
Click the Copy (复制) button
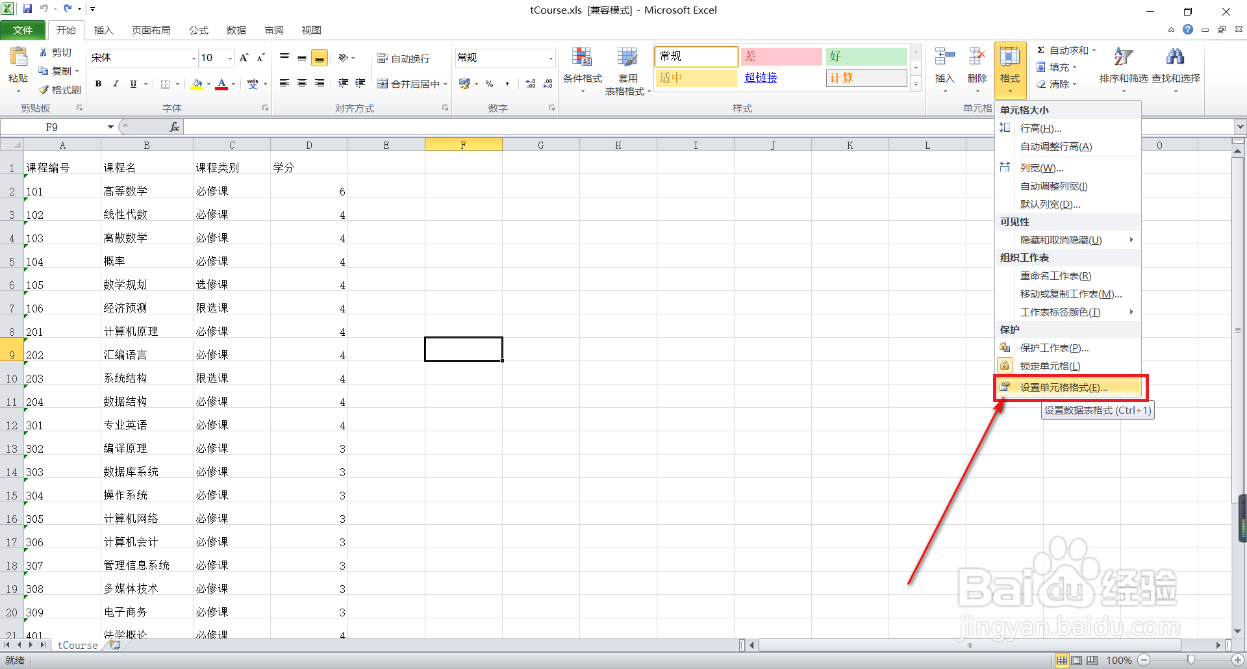tap(58, 71)
